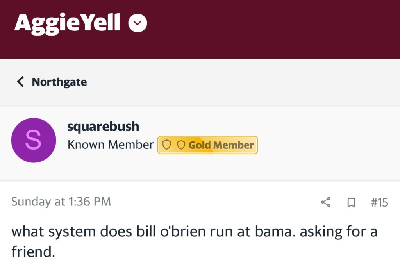Click the Gold Member badge label
The image size is (400, 266).
click(x=221, y=145)
